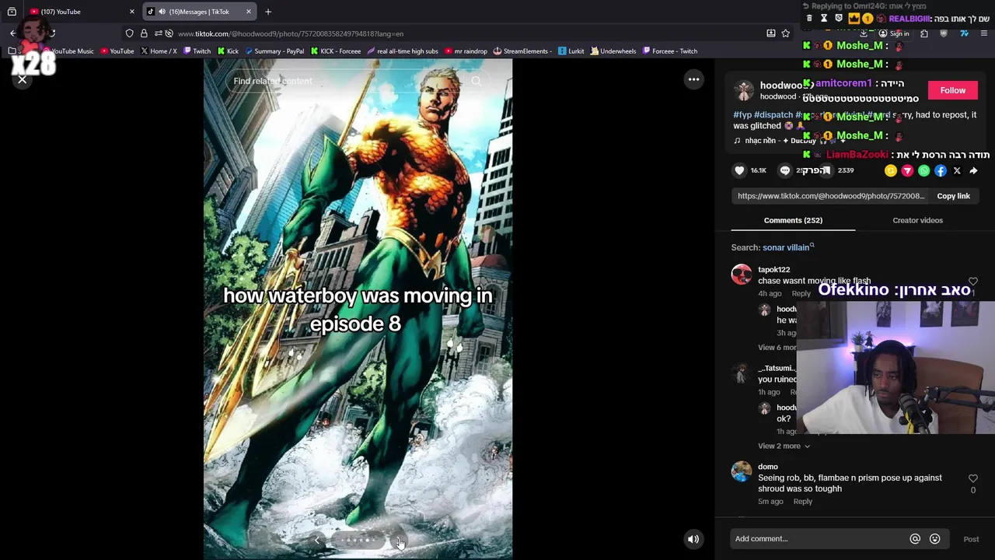
Task: Open the browser tab list icon
Action: (x=12, y=12)
